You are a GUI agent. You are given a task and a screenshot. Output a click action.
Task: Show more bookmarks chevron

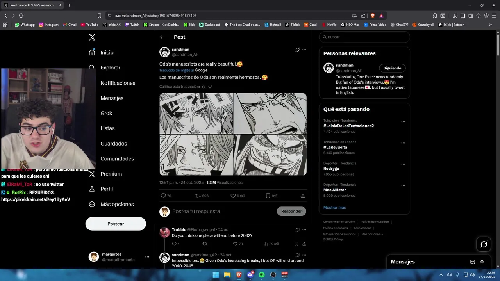point(491,25)
